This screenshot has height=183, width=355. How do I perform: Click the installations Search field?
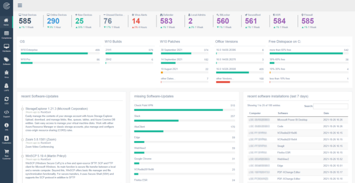[331, 106]
